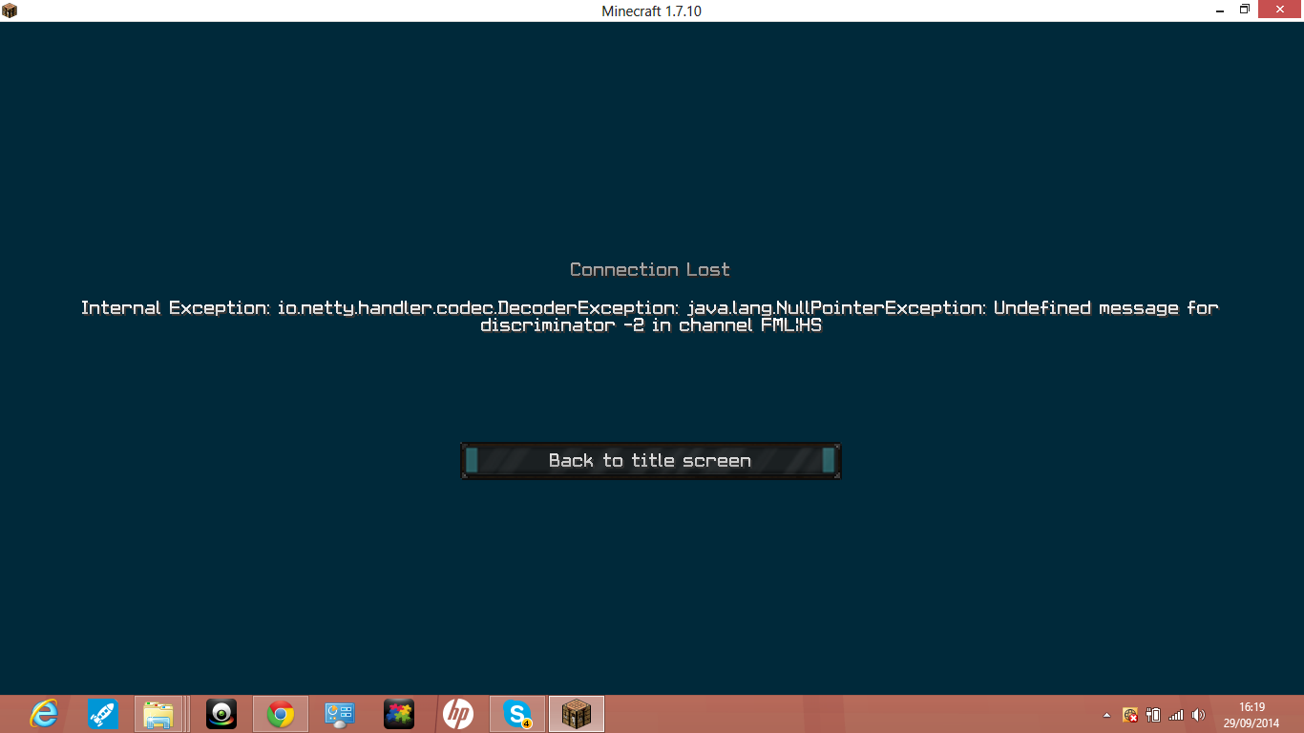Screen dimensions: 1304x733
Task: Click the Back to title screen button
Action: 650,461
